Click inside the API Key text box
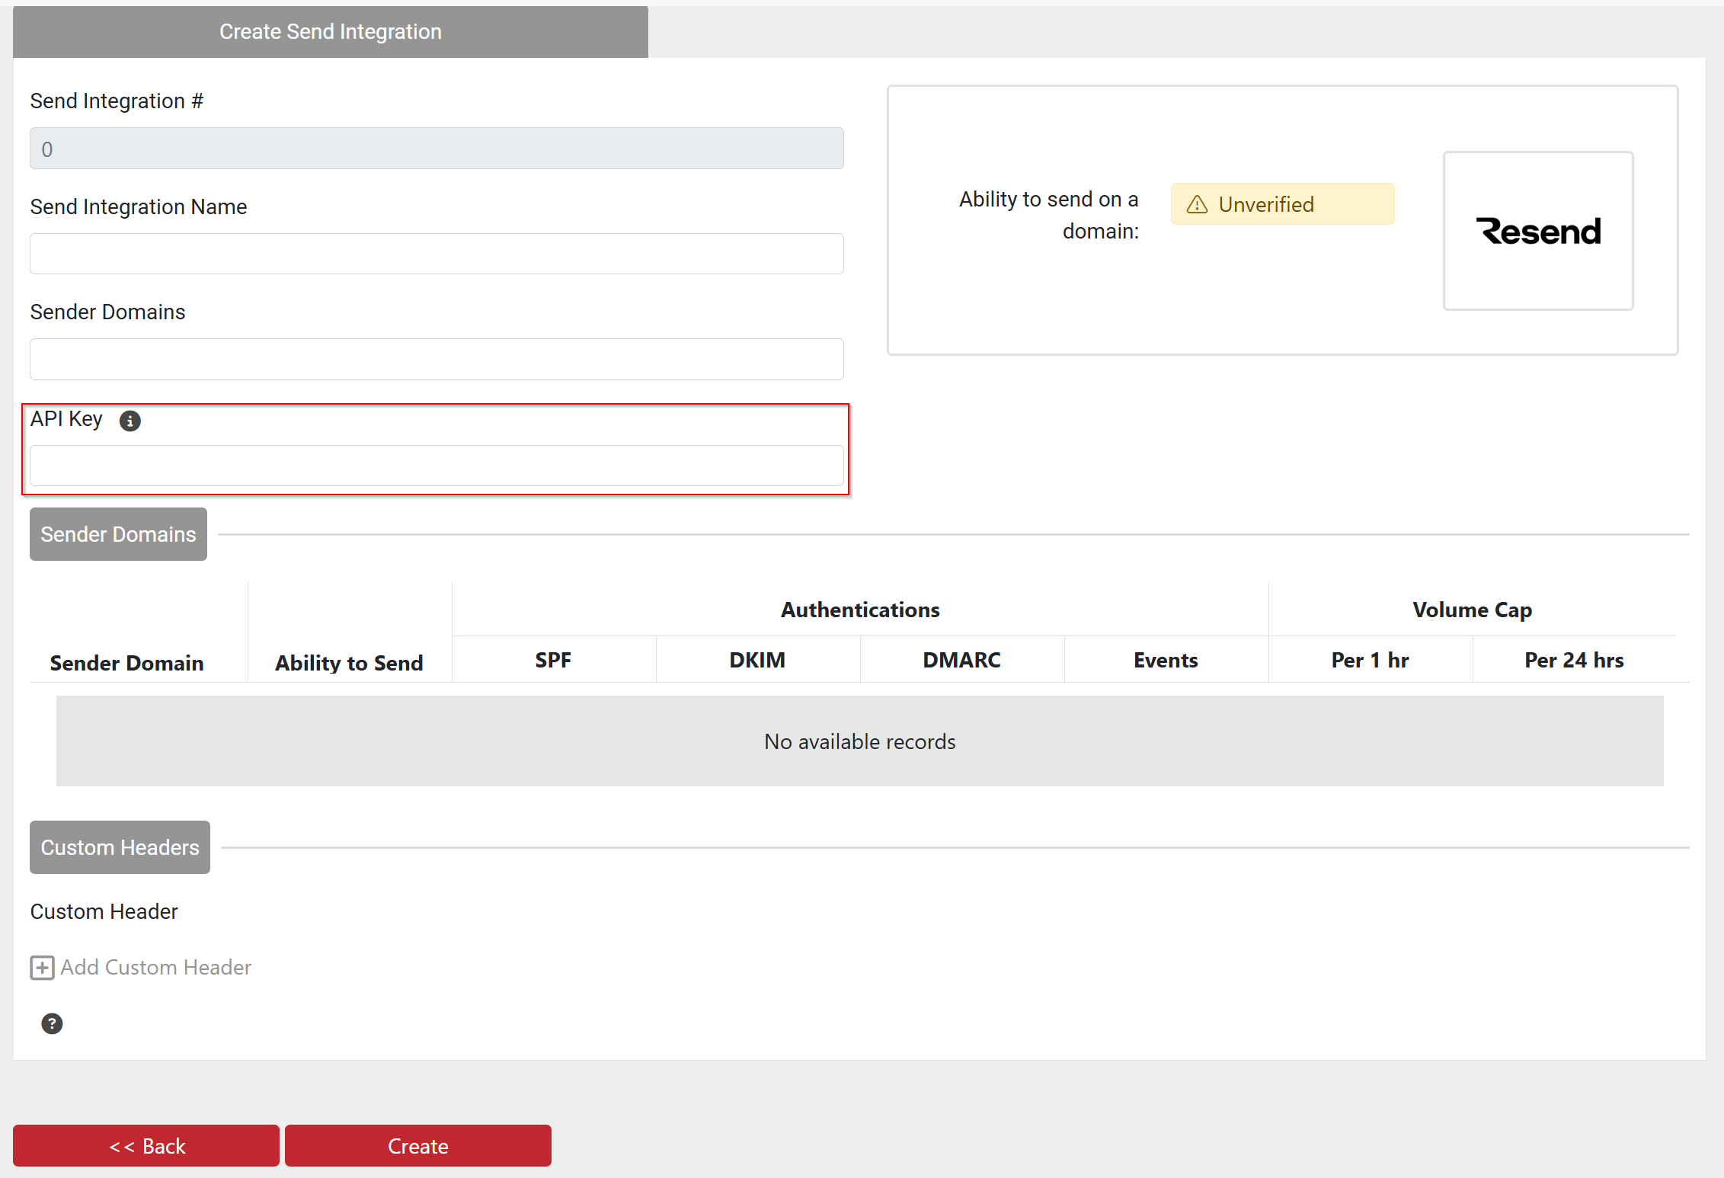Image resolution: width=1724 pixels, height=1178 pixels. point(437,466)
